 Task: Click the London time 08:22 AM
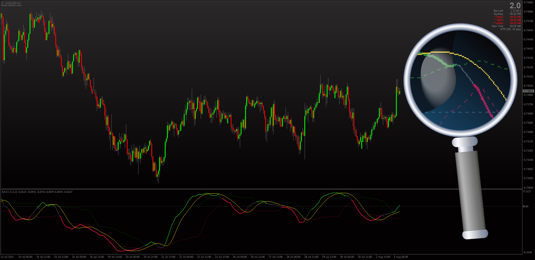(x=515, y=23)
